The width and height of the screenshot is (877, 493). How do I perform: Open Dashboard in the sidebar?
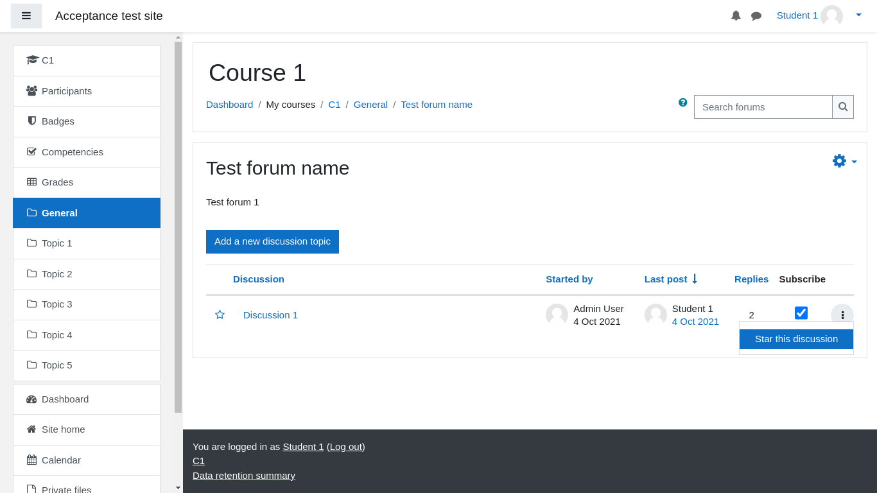point(87,399)
